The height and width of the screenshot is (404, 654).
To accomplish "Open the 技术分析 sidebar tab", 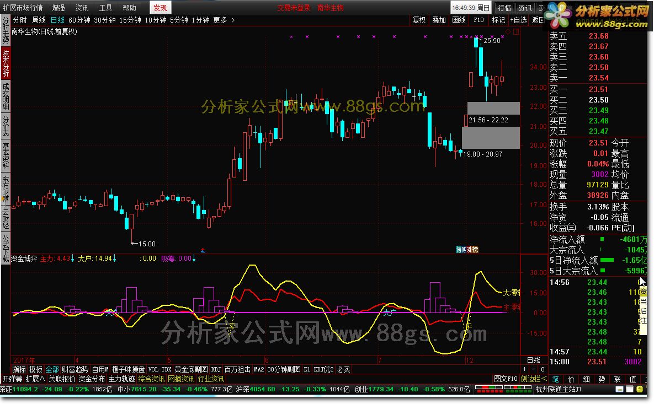I will pos(6,63).
